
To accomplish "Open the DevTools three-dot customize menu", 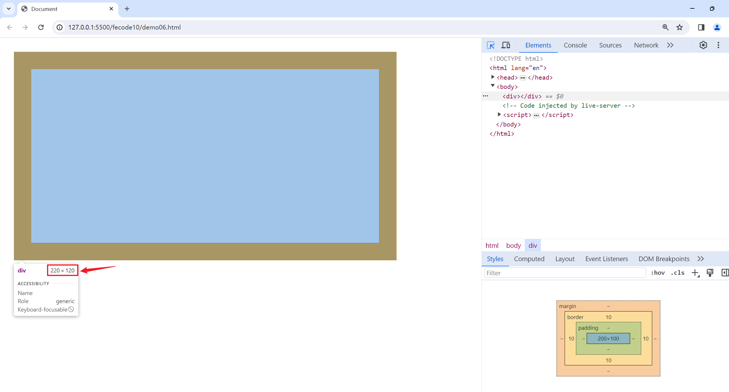I will click(x=718, y=45).
